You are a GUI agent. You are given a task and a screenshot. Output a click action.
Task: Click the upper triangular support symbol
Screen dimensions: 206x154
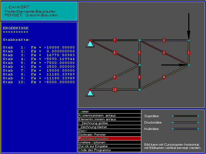[x=90, y=44]
